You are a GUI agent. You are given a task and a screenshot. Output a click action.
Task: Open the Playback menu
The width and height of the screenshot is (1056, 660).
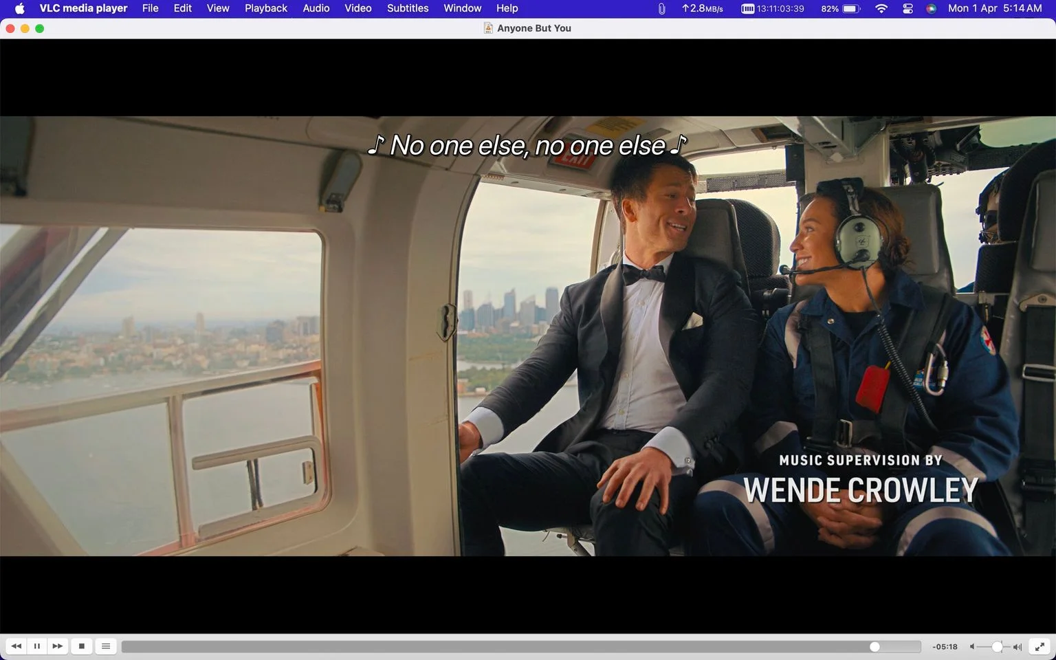(x=266, y=8)
